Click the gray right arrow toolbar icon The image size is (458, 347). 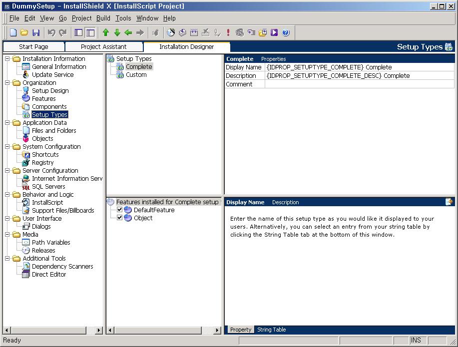[140, 32]
